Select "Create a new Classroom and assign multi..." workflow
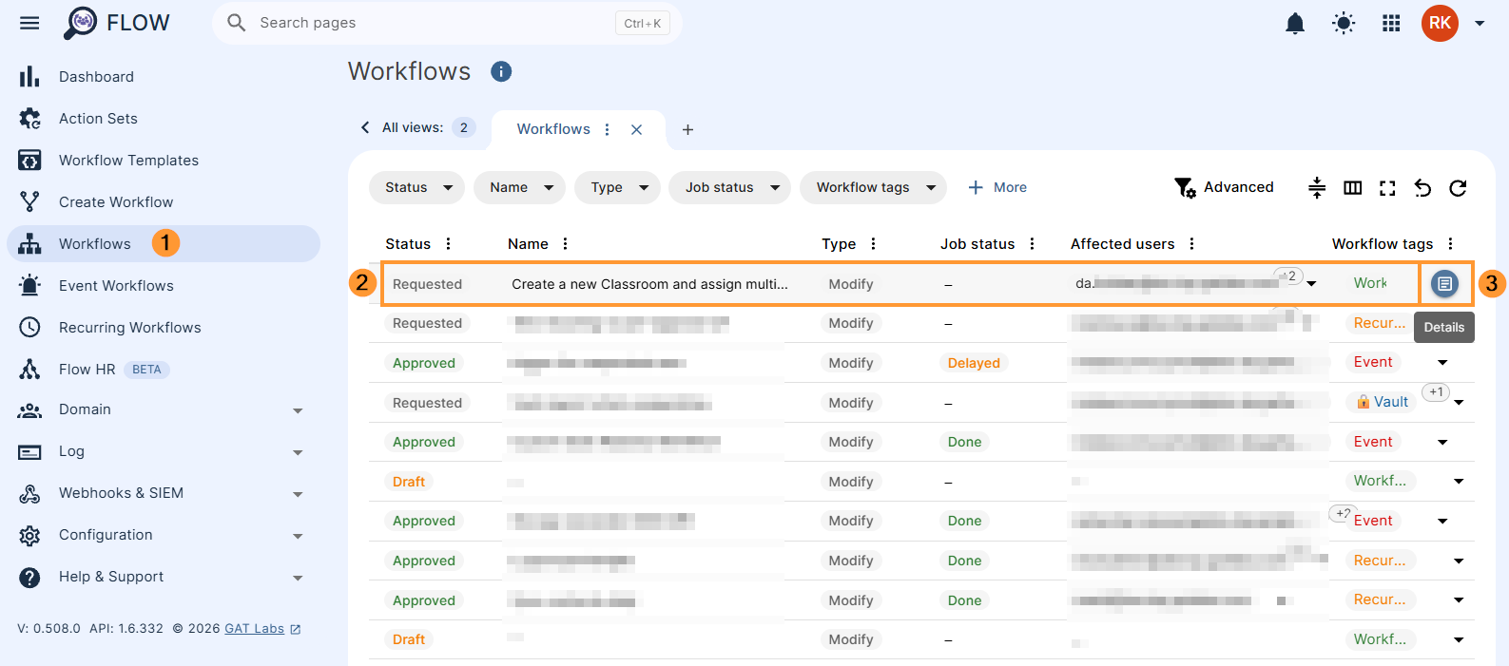This screenshot has width=1509, height=666. click(649, 284)
